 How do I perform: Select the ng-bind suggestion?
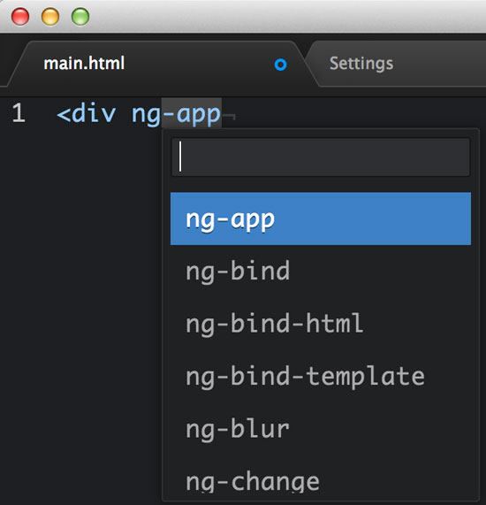point(321,272)
